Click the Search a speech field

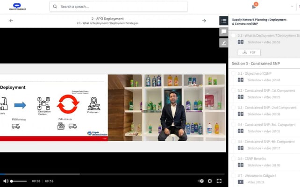click(119, 7)
